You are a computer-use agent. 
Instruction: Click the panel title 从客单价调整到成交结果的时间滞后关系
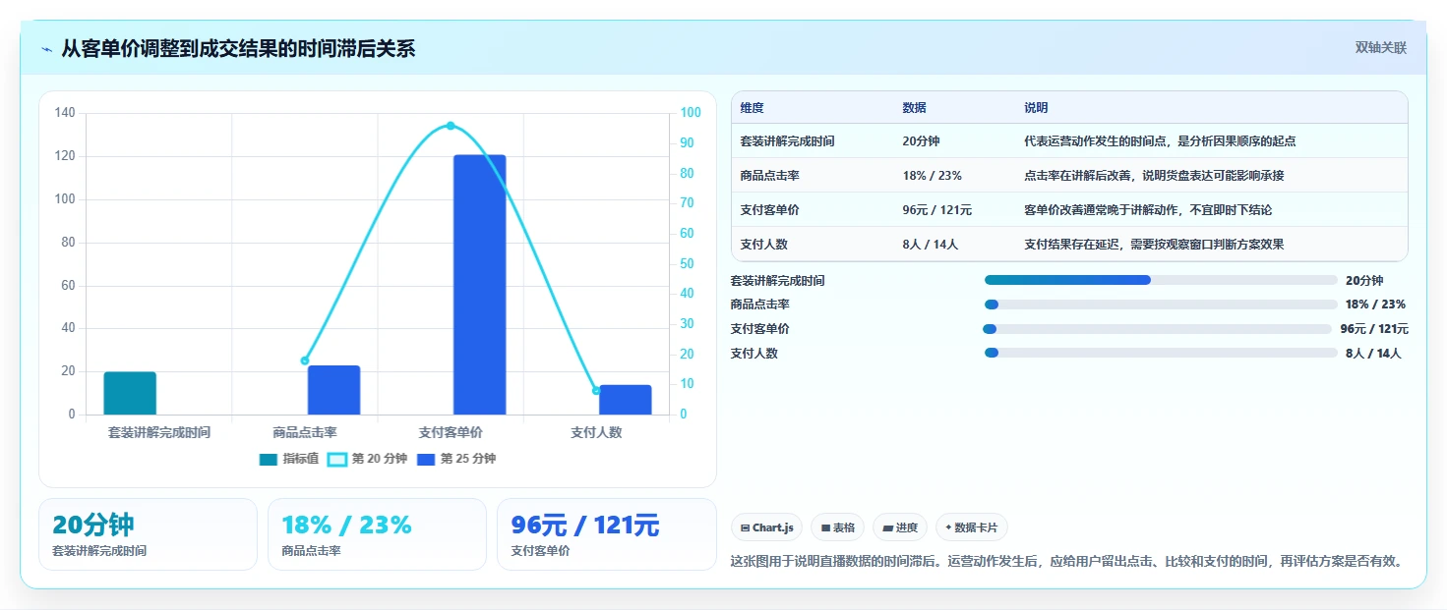click(x=238, y=49)
